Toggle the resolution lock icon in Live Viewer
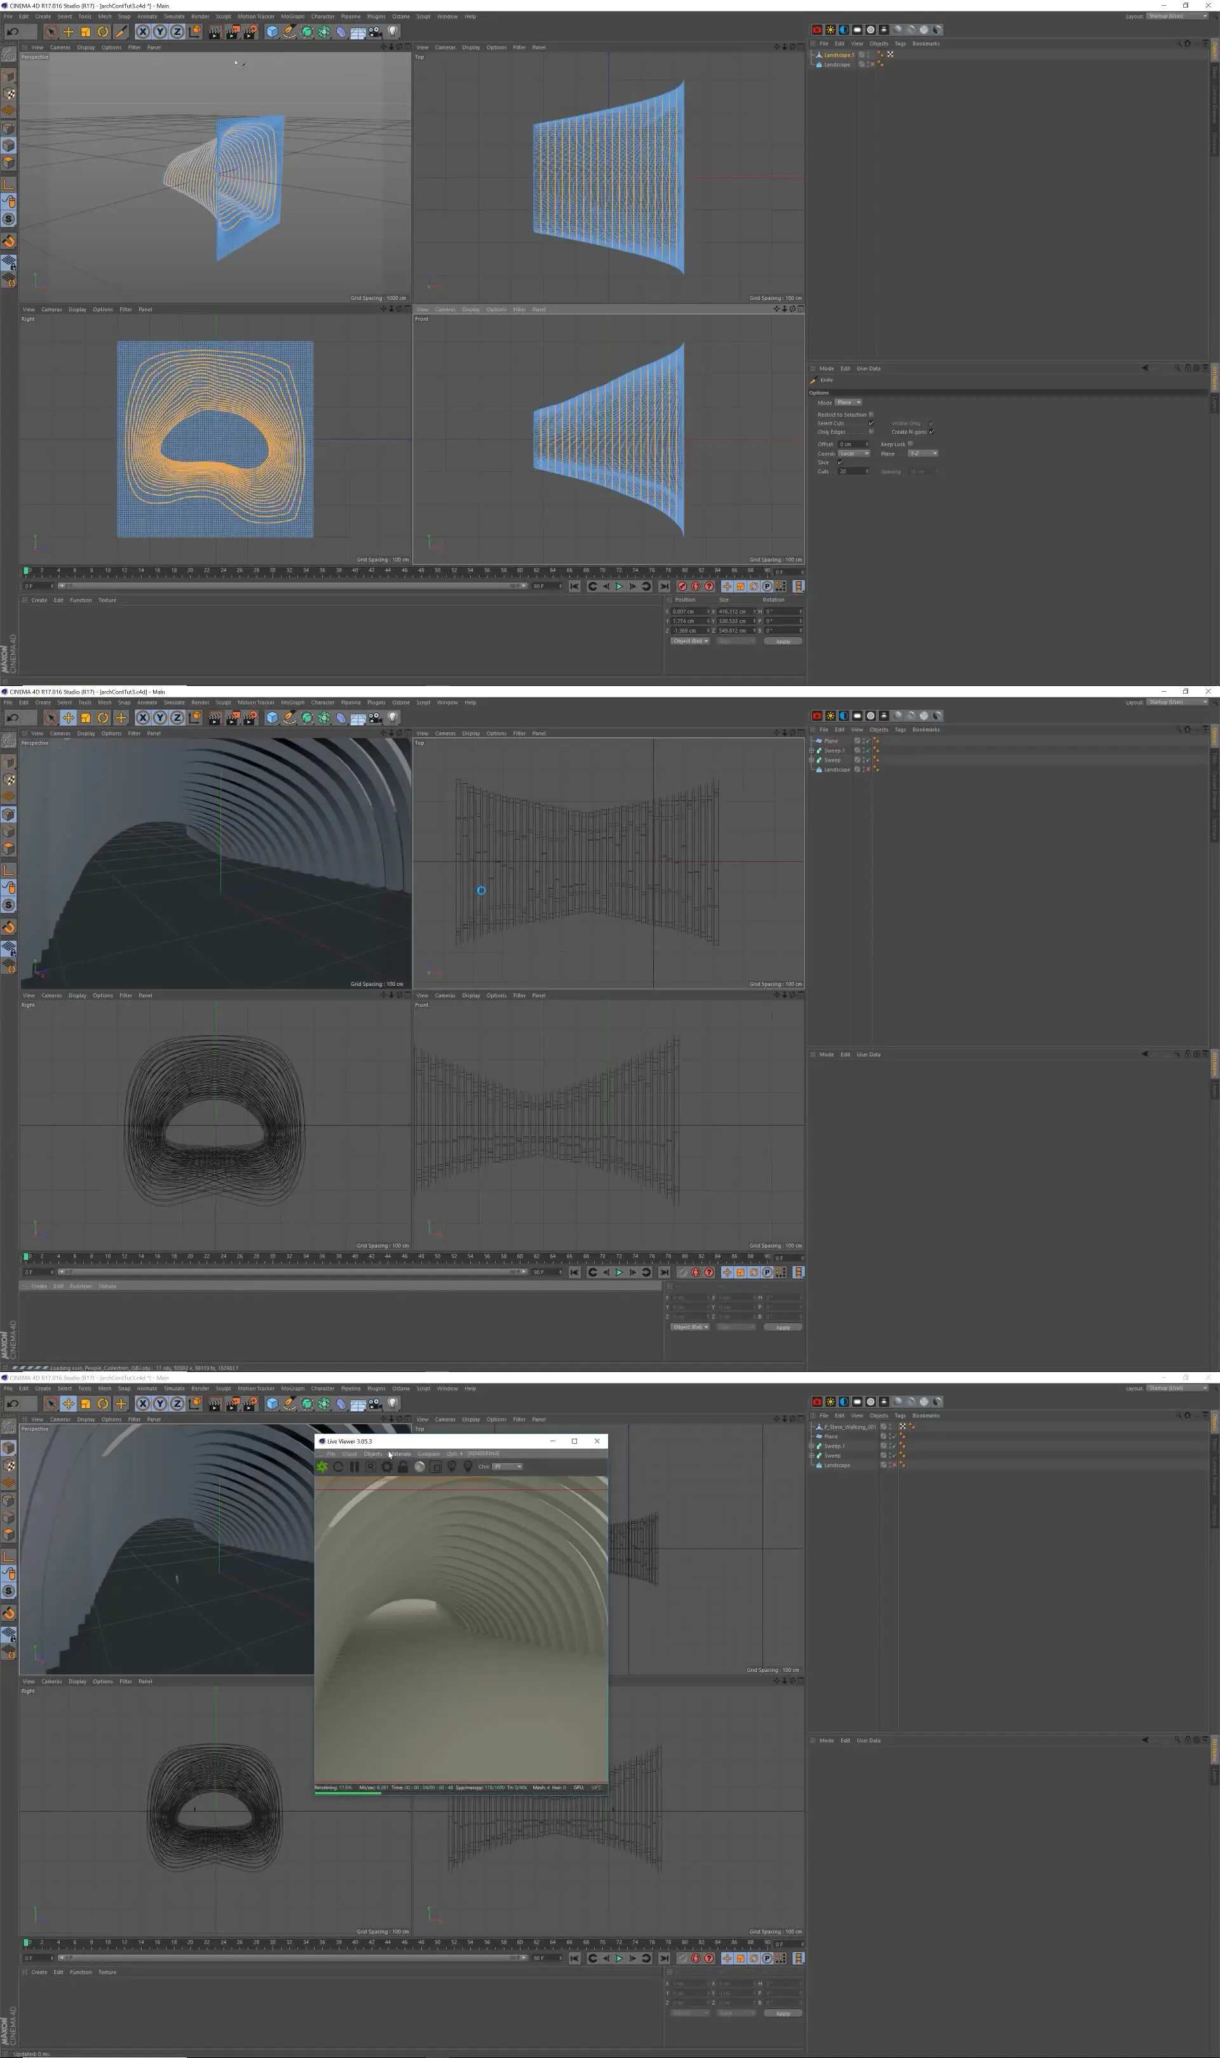The width and height of the screenshot is (1220, 2058). [403, 1467]
